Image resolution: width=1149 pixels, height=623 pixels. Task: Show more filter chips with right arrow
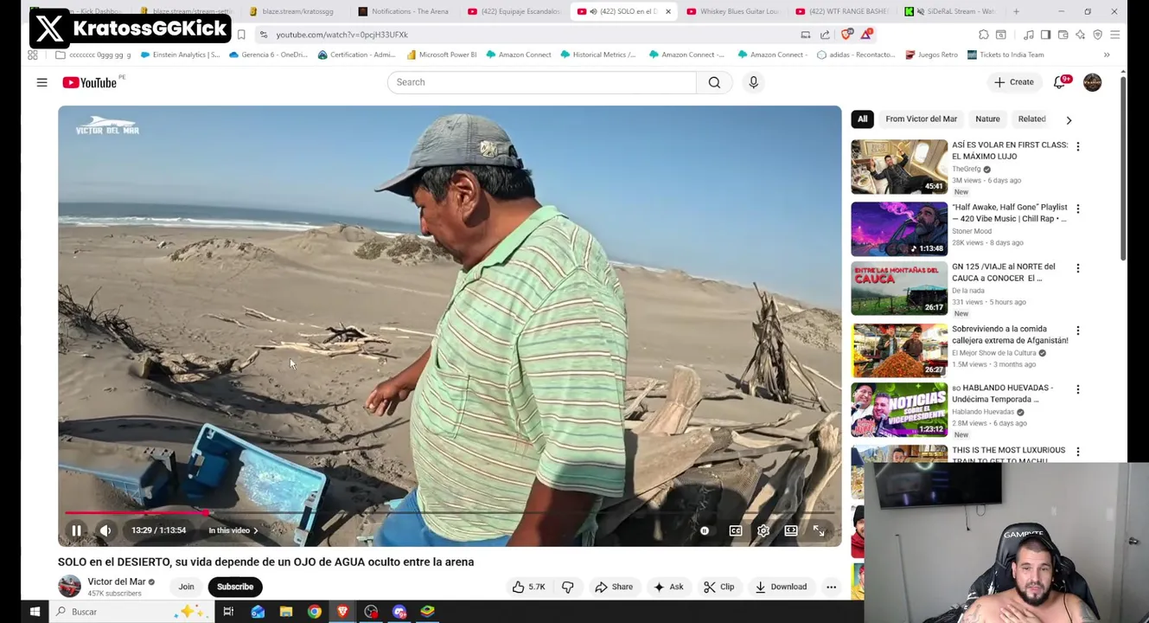[1069, 119]
